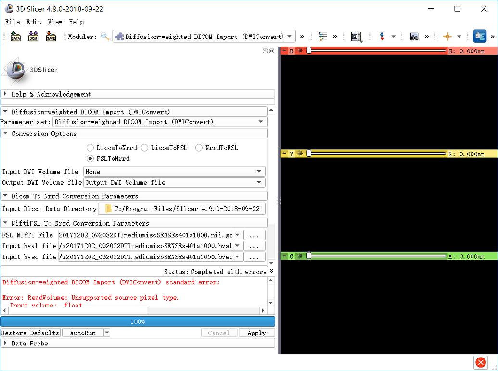Open the Modules selector dropdown
This screenshot has width=498, height=371.
(204, 37)
